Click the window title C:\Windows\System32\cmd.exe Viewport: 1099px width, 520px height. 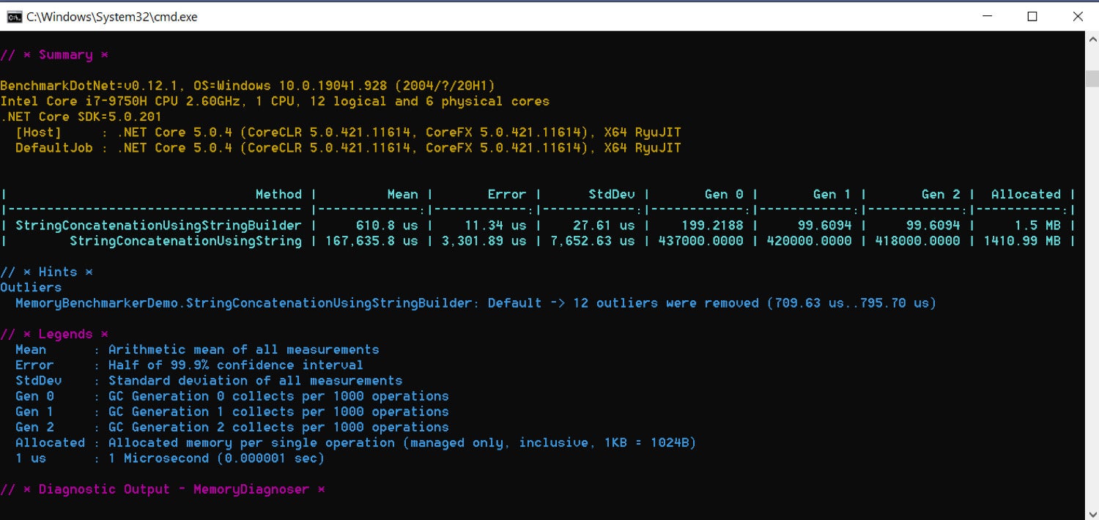click(x=112, y=17)
